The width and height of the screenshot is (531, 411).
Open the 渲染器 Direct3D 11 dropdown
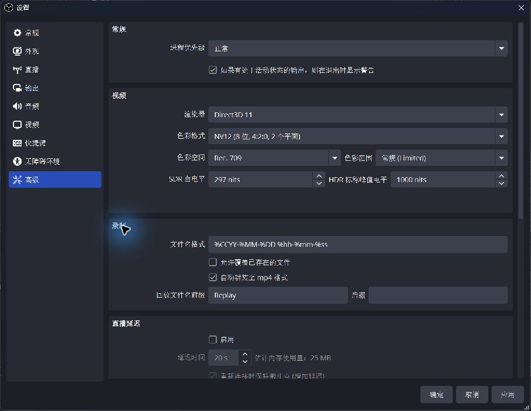pos(358,114)
